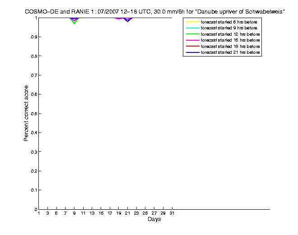Click the x-axis tick label 1
298x235 pixels.
39,213
